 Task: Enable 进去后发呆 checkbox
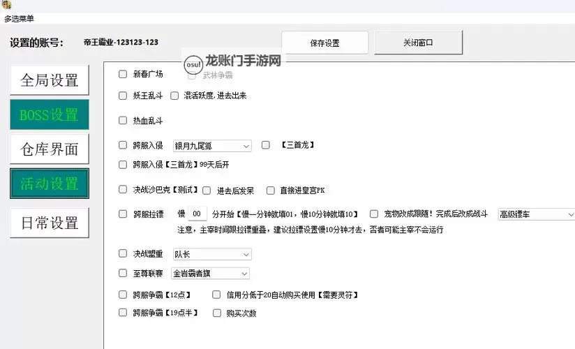click(207, 191)
